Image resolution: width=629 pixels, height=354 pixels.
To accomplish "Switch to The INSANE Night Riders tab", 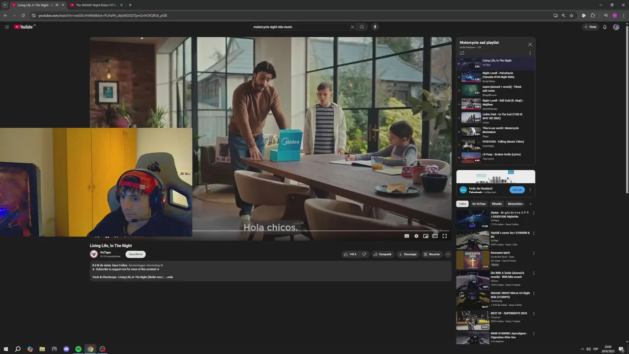I will (x=96, y=5).
